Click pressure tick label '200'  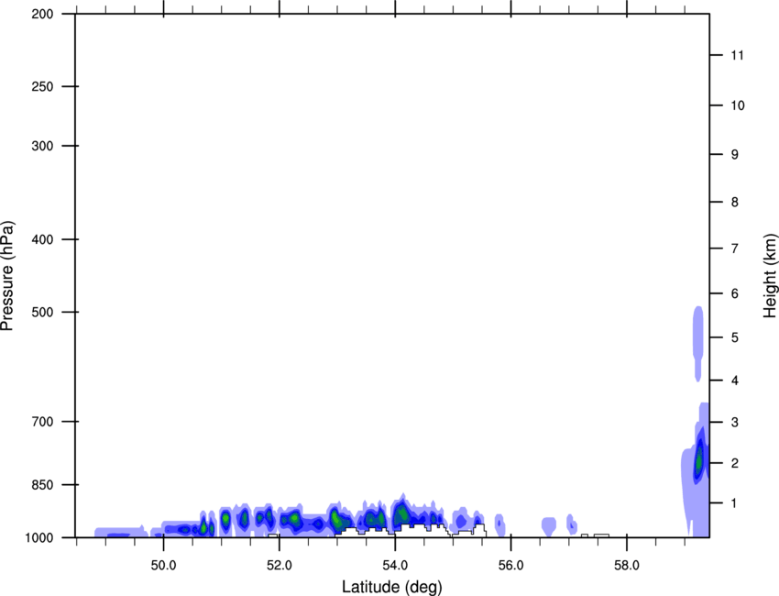click(x=42, y=14)
